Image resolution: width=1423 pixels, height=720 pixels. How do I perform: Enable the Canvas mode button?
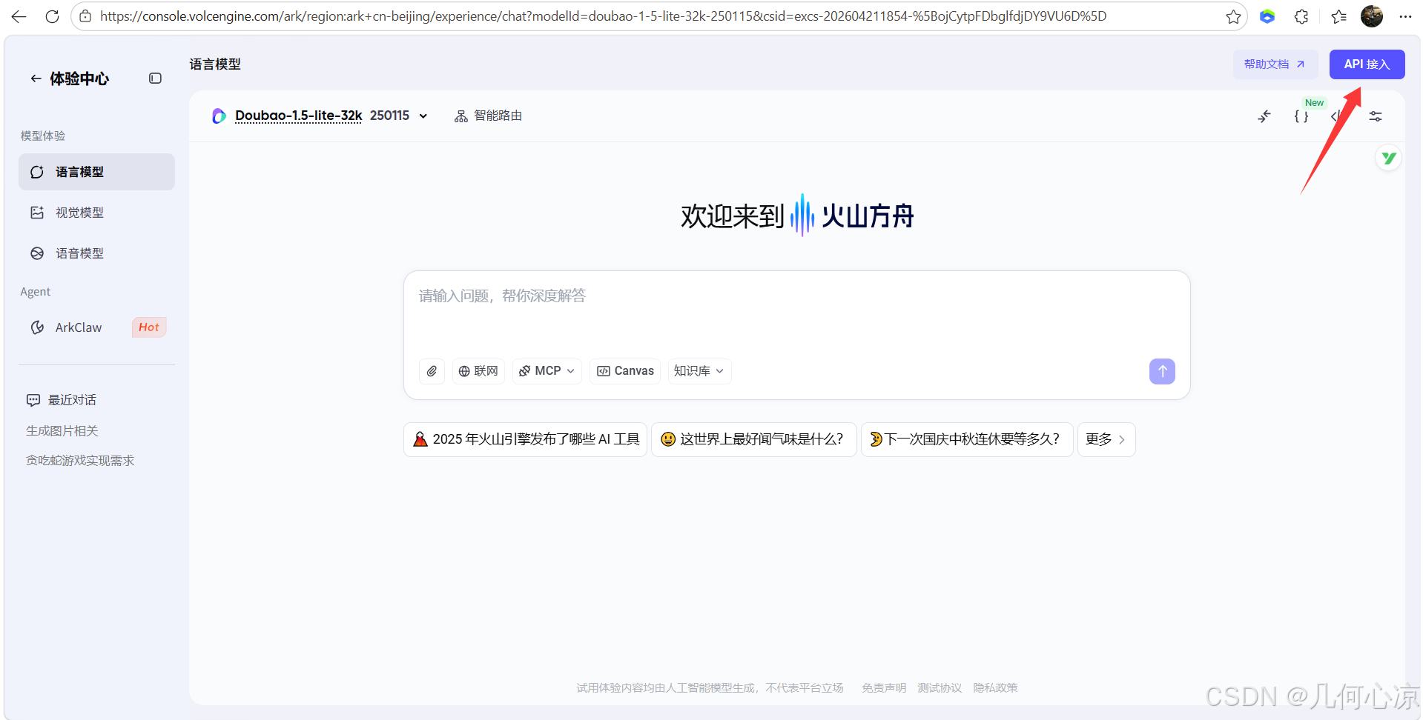click(625, 371)
